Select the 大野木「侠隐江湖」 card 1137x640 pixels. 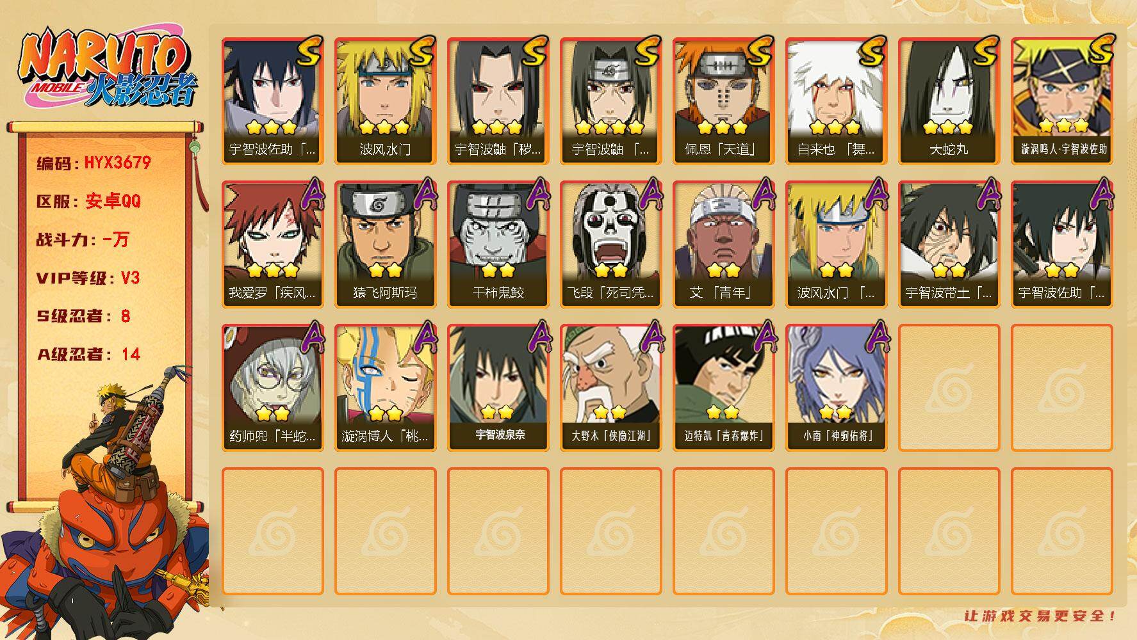[610, 388]
